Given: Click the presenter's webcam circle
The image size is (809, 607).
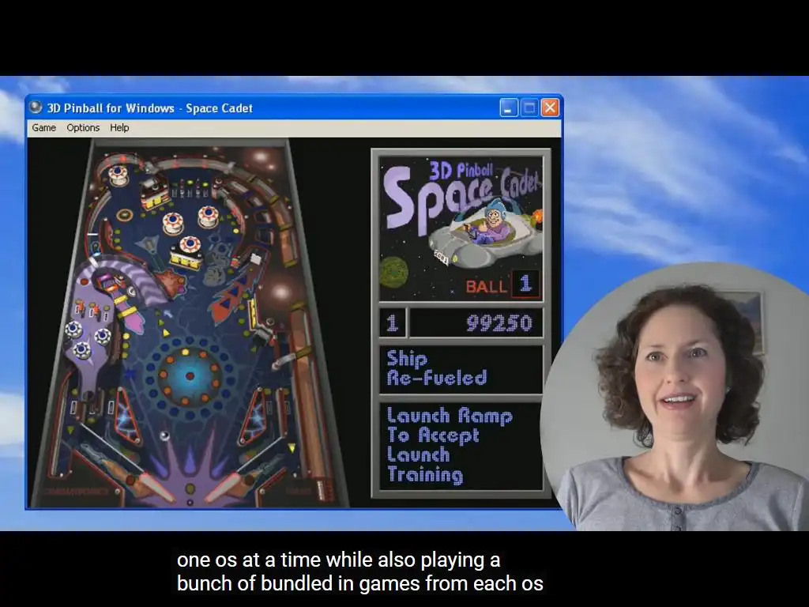Looking at the screenshot, I should 676,397.
